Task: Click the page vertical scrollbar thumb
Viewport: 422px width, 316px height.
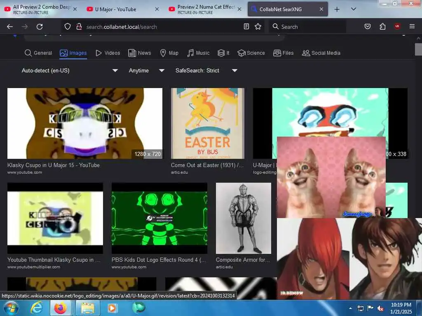Action: click(418, 49)
